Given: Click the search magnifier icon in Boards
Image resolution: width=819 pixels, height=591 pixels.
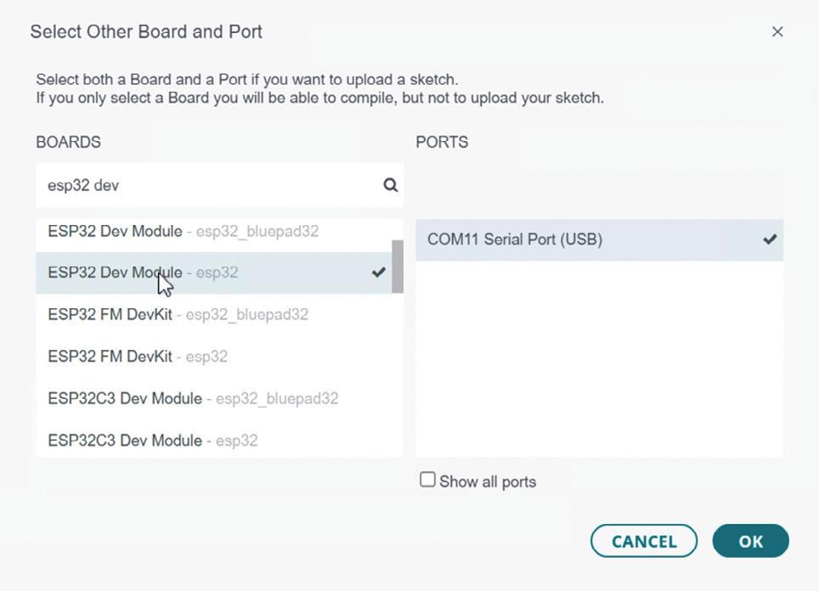Looking at the screenshot, I should 390,185.
